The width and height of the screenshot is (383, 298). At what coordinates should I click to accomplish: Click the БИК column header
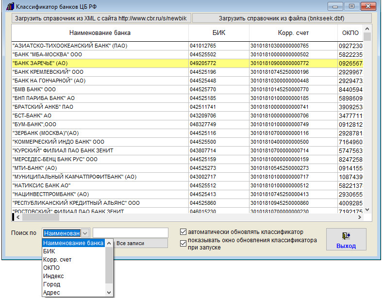coord(219,33)
